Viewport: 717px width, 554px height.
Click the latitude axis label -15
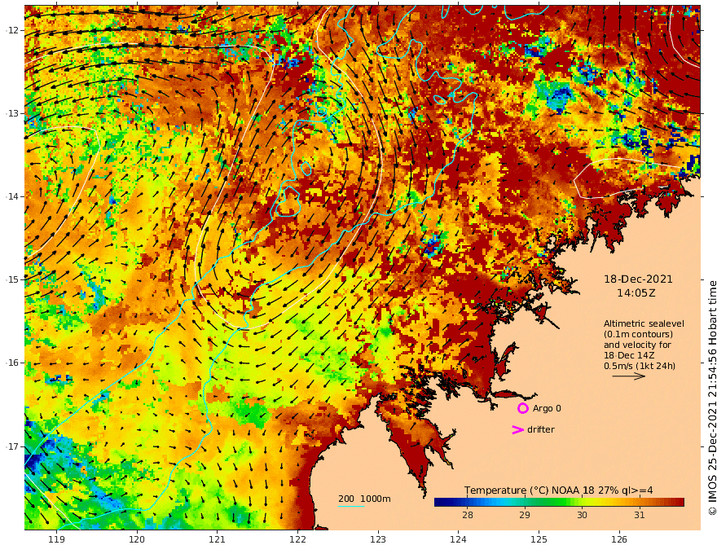tap(12, 279)
